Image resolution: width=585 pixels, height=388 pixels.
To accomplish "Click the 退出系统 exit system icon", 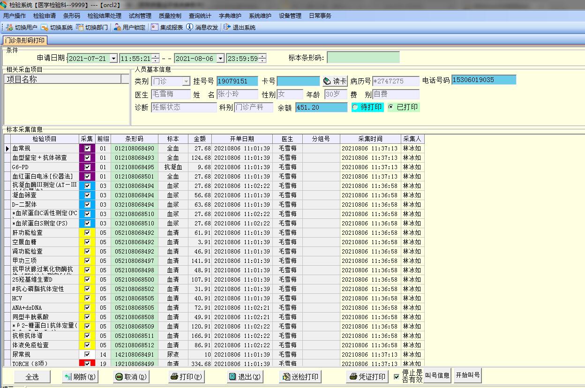I will point(227,28).
